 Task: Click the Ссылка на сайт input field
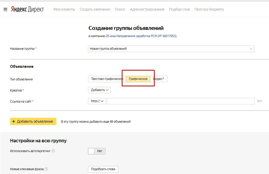(180, 101)
